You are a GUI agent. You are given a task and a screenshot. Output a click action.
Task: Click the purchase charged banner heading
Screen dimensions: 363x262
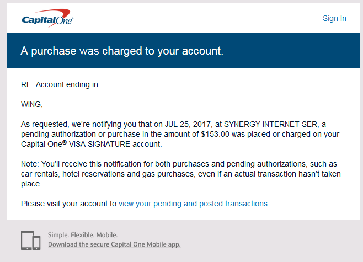tap(122, 51)
